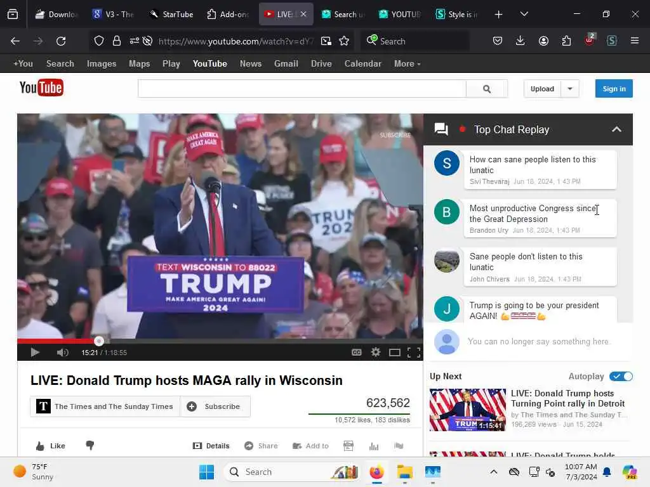Switch to the Add-ons tab

click(228, 15)
